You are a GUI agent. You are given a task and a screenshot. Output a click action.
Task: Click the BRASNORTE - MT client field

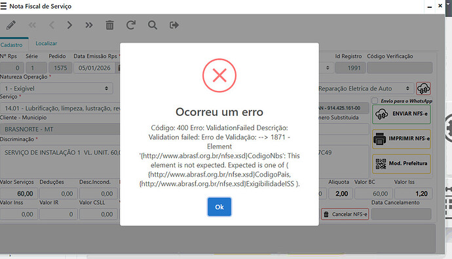(60, 129)
